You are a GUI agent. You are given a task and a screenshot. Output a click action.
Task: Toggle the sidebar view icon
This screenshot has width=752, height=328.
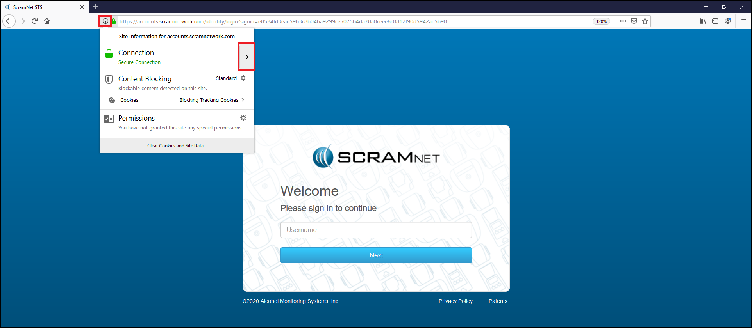pyautogui.click(x=715, y=21)
